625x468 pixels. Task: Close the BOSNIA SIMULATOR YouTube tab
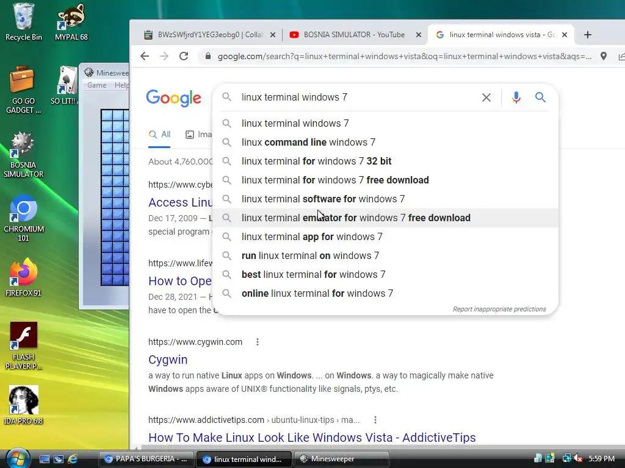coord(419,35)
